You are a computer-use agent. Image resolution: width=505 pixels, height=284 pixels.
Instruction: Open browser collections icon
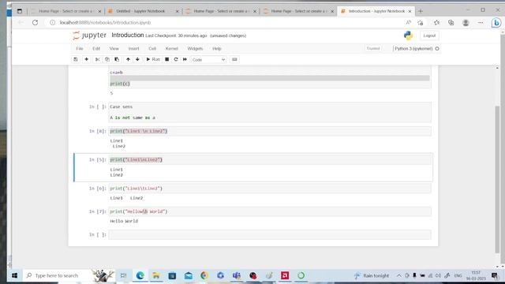point(451,23)
